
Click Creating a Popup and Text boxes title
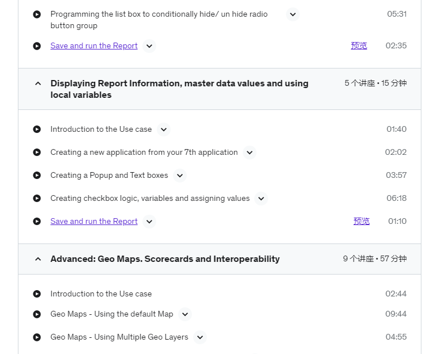[110, 176]
